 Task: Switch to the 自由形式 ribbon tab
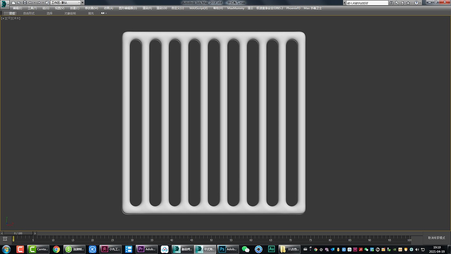29,13
